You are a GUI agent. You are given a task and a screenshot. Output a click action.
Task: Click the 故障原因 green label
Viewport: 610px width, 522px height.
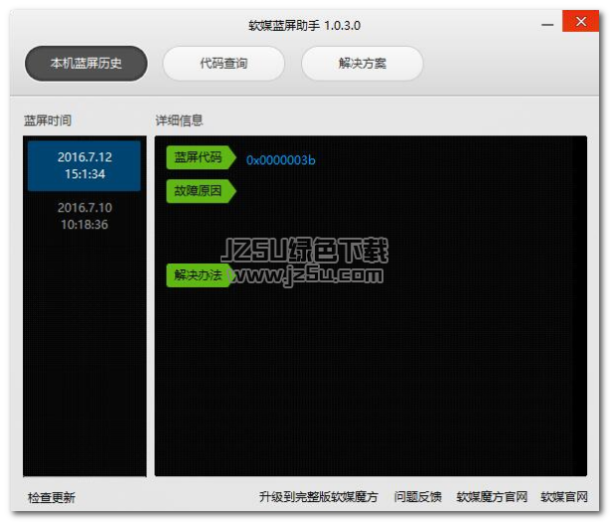pos(201,191)
